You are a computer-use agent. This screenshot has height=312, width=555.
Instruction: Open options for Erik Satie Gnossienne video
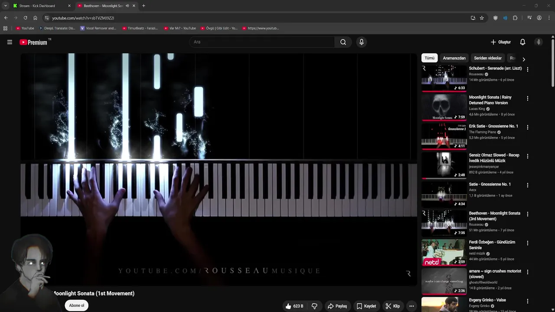click(527, 127)
